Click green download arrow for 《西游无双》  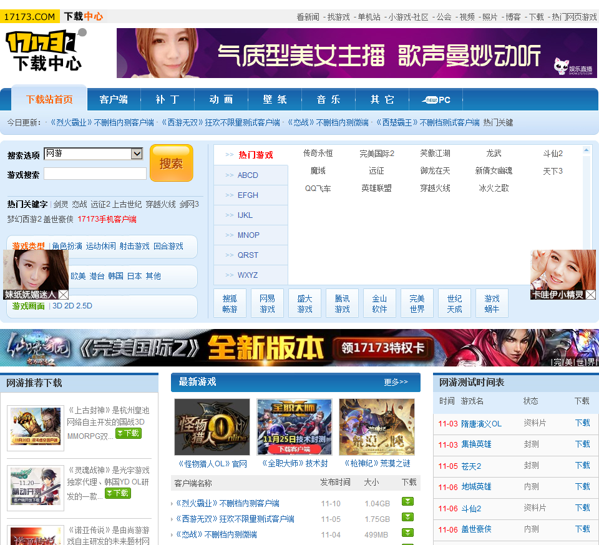407,517
